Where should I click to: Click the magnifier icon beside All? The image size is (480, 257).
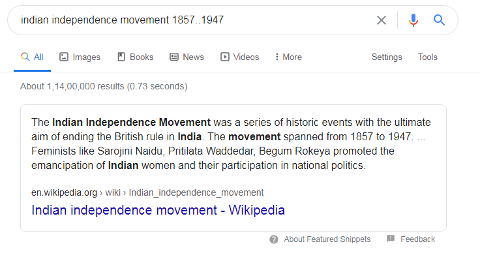[x=25, y=57]
